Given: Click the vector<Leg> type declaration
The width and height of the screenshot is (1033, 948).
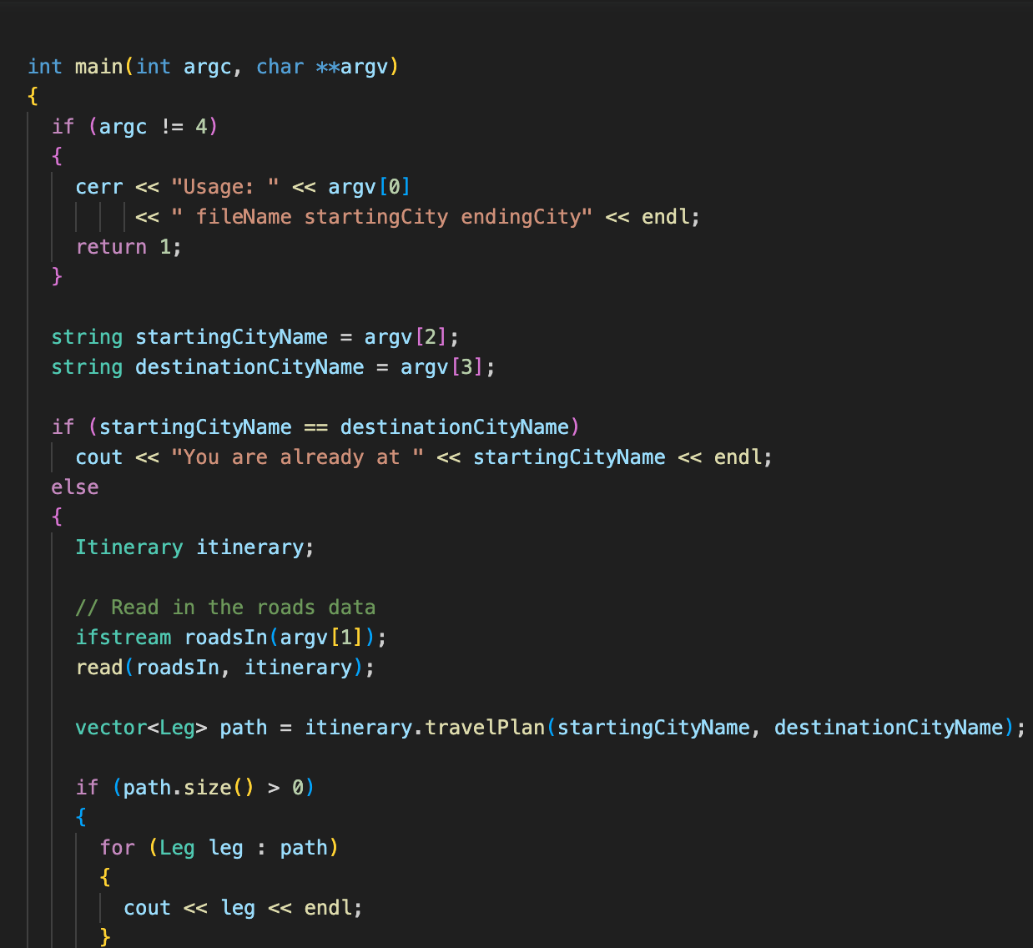Looking at the screenshot, I should (141, 727).
